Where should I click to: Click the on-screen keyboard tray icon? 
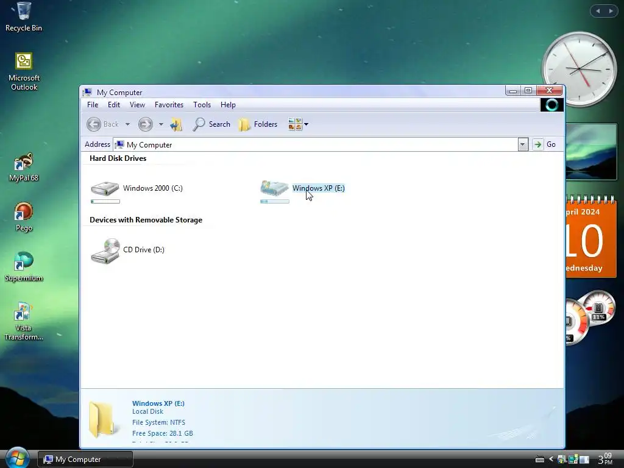pyautogui.click(x=540, y=459)
